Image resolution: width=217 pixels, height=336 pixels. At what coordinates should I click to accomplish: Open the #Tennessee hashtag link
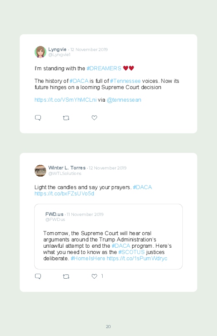125,81
